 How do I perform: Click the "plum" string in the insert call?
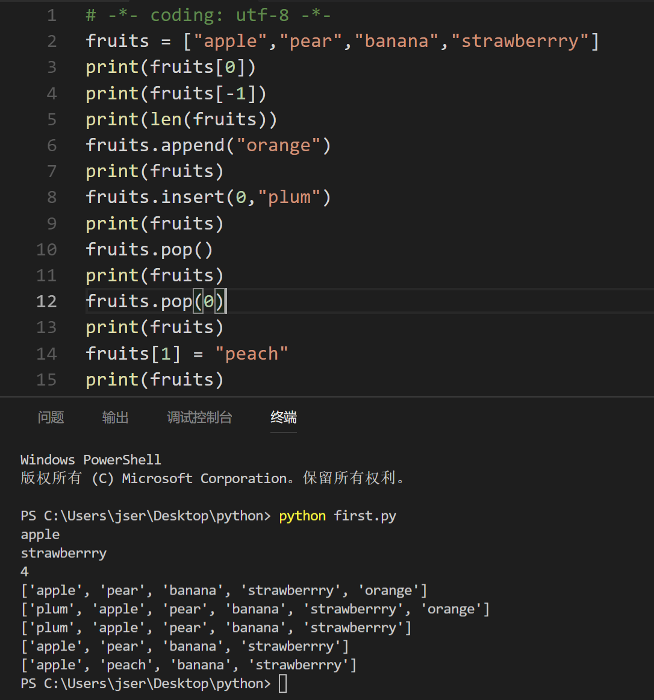point(289,198)
